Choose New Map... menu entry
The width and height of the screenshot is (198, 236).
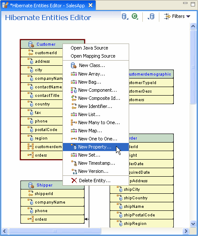pos(96,131)
